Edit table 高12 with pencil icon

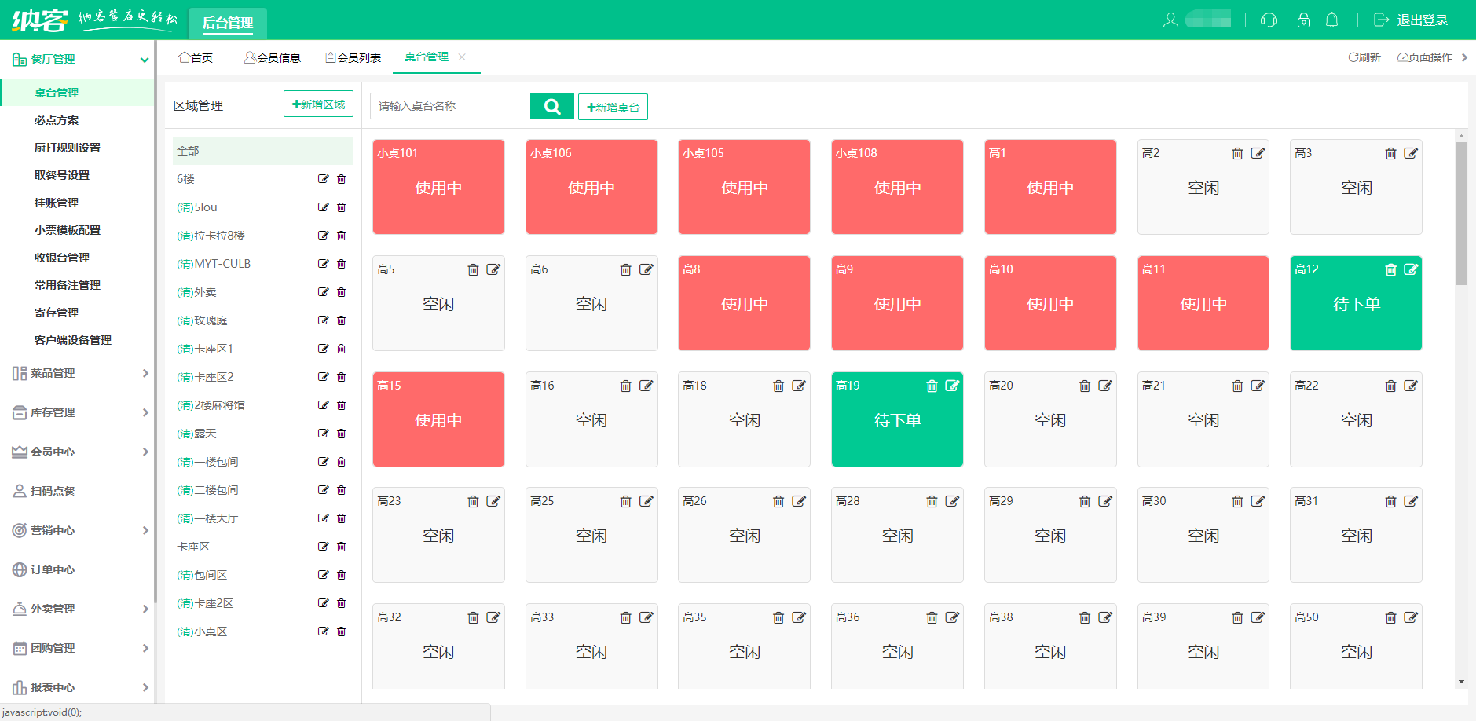click(1411, 269)
